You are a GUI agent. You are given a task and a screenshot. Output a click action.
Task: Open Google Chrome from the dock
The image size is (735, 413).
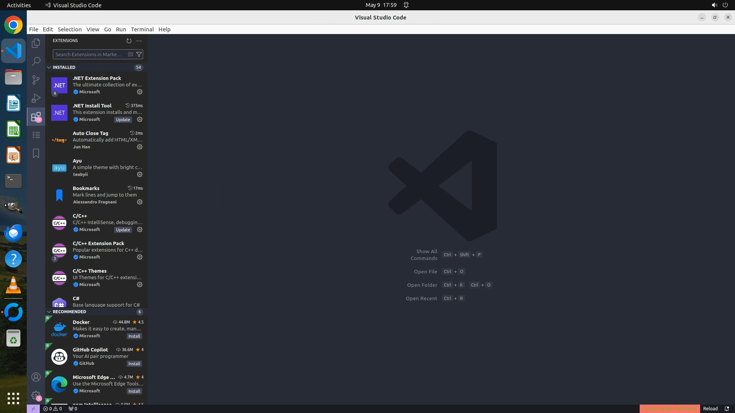(13, 25)
